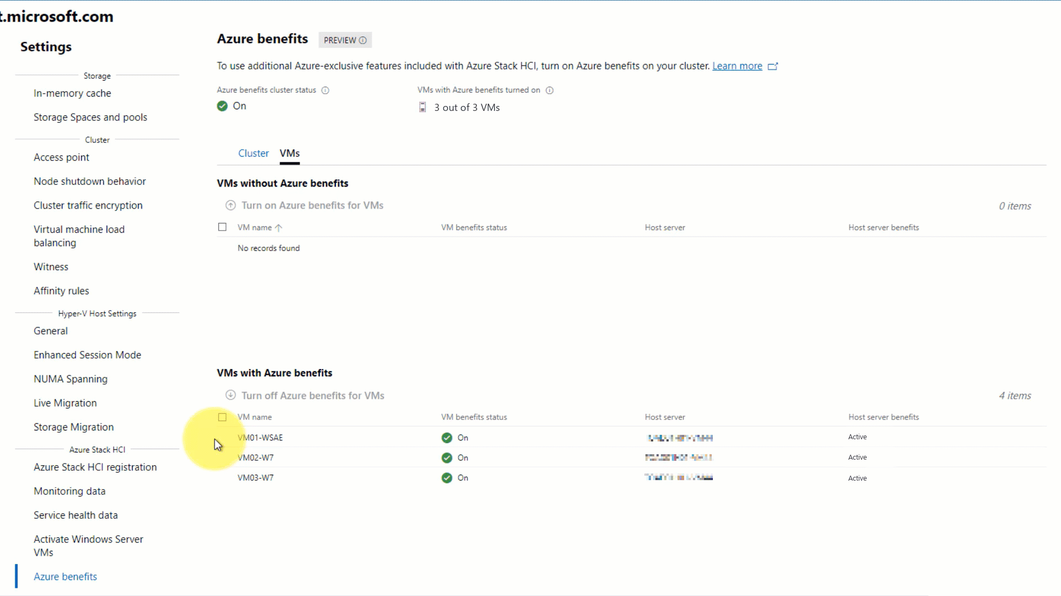Open Azure Stack HCI registration settings
Image resolution: width=1061 pixels, height=596 pixels.
point(96,466)
